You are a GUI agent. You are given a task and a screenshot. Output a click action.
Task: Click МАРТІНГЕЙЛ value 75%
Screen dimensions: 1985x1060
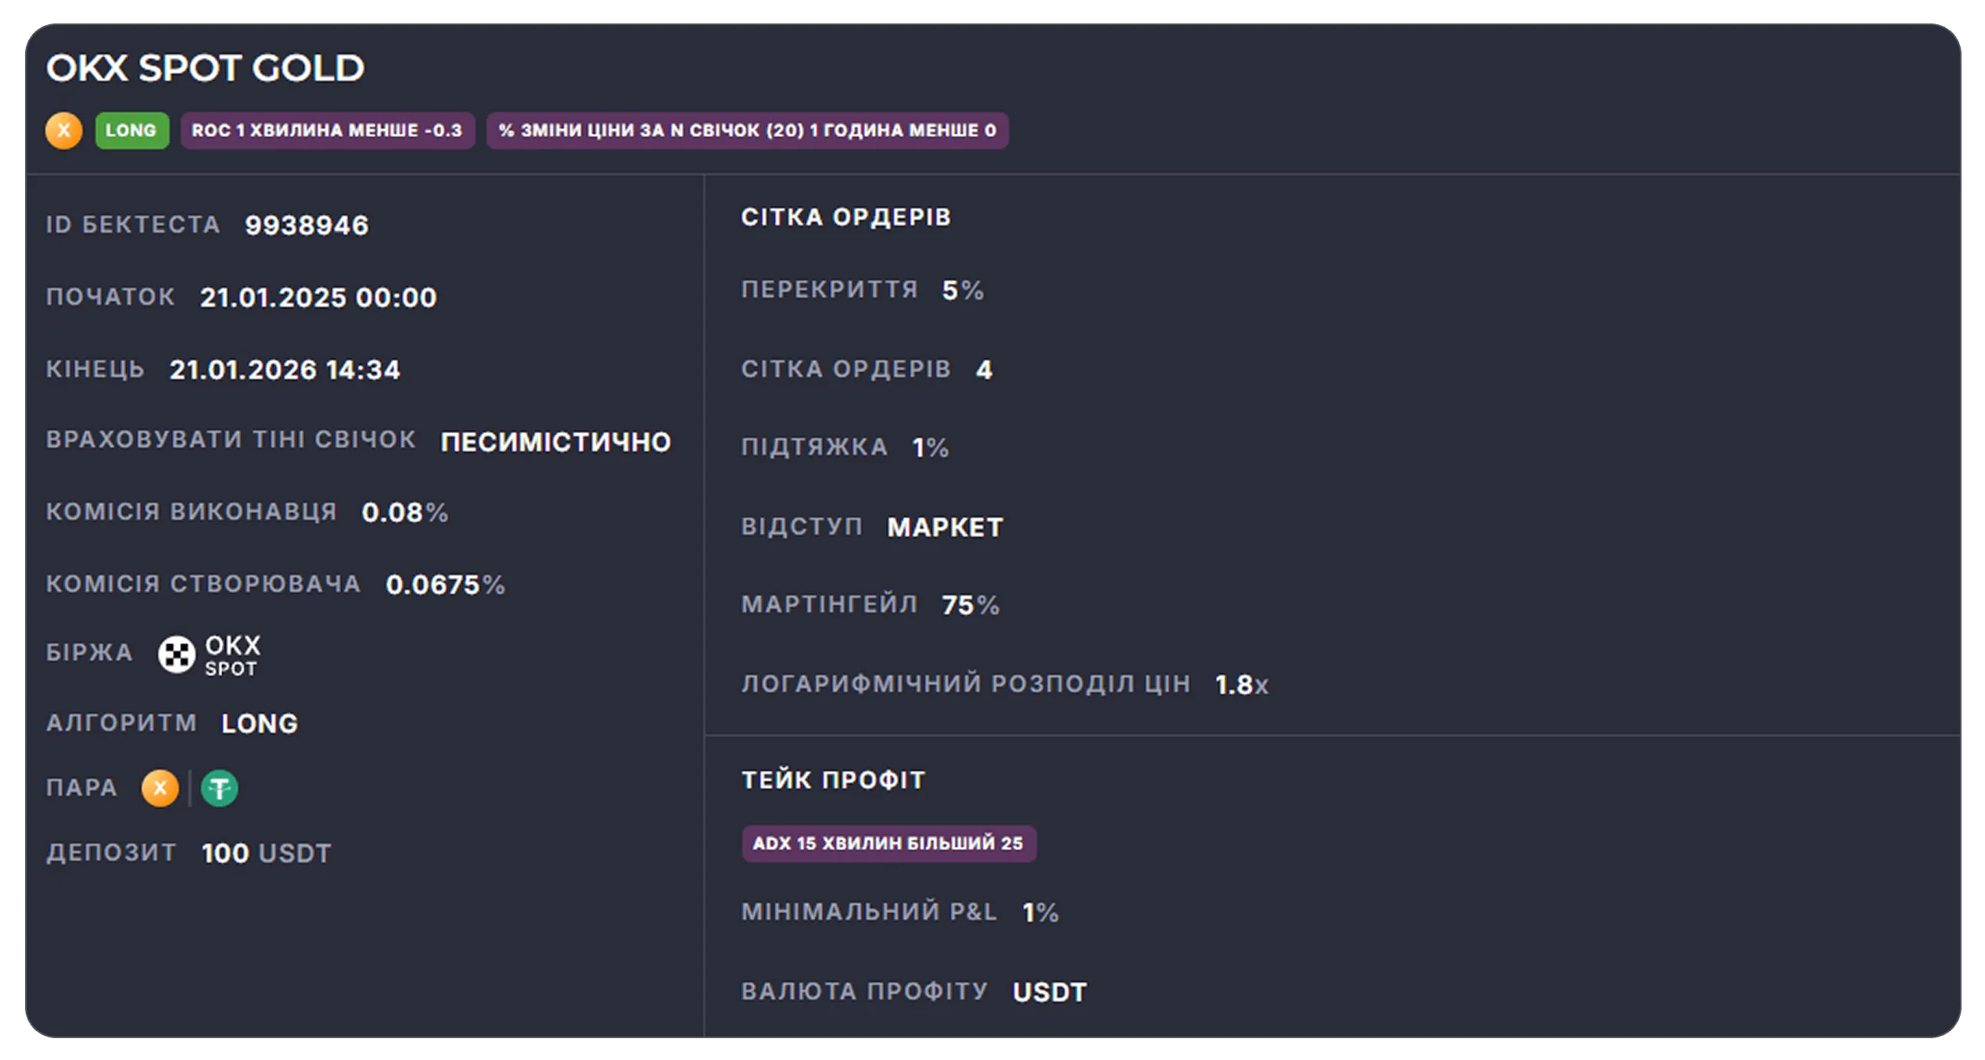click(971, 604)
